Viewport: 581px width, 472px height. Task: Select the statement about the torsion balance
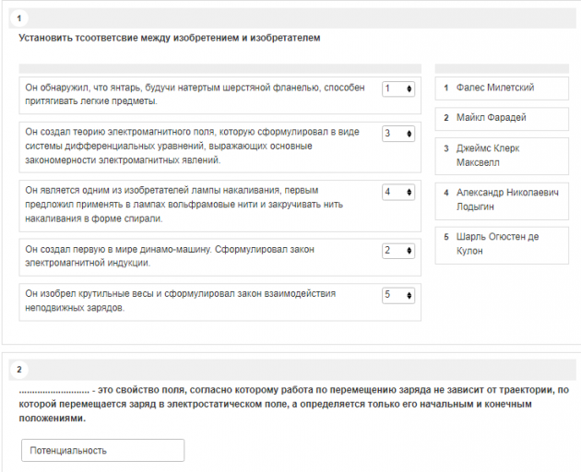pos(196,301)
